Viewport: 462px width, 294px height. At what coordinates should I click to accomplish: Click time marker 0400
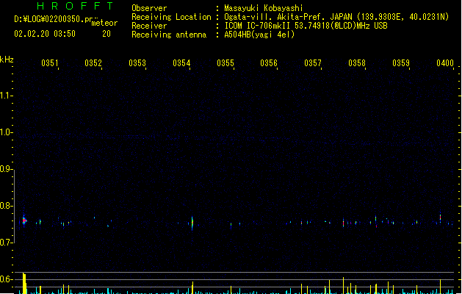click(445, 63)
